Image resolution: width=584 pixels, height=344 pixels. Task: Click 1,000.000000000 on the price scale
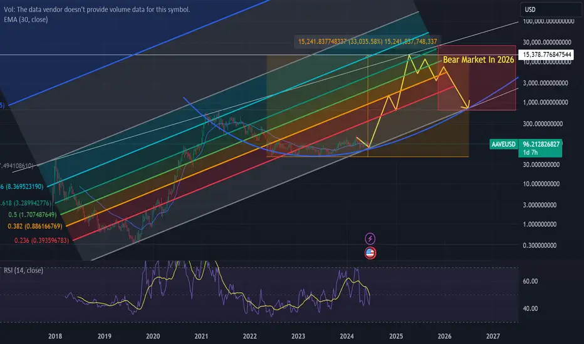pos(545,103)
